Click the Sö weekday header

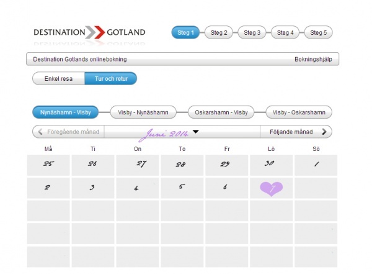(316, 149)
